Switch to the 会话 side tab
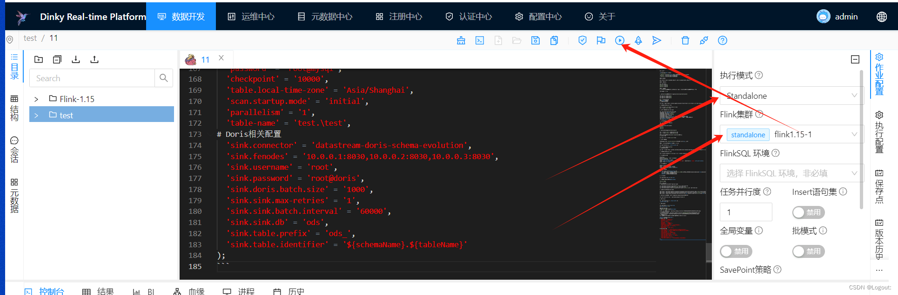Viewport: 898px width, 295px height. click(x=14, y=150)
